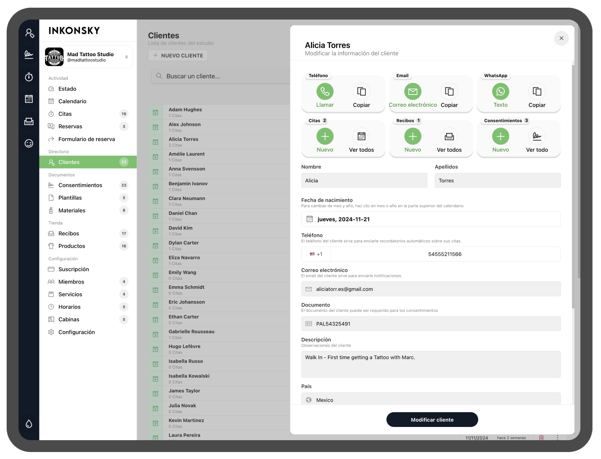Screen dimensions: 601x459
Task: Open Consentimientos section in sidebar
Action: [x=88, y=185]
